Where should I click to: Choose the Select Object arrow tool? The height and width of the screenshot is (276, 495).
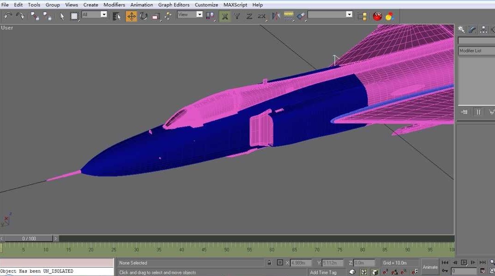coord(62,16)
